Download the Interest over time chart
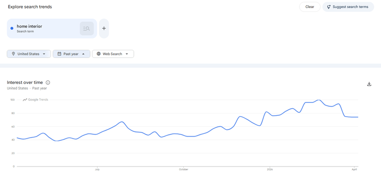This screenshot has height=176, width=381. coord(369,84)
